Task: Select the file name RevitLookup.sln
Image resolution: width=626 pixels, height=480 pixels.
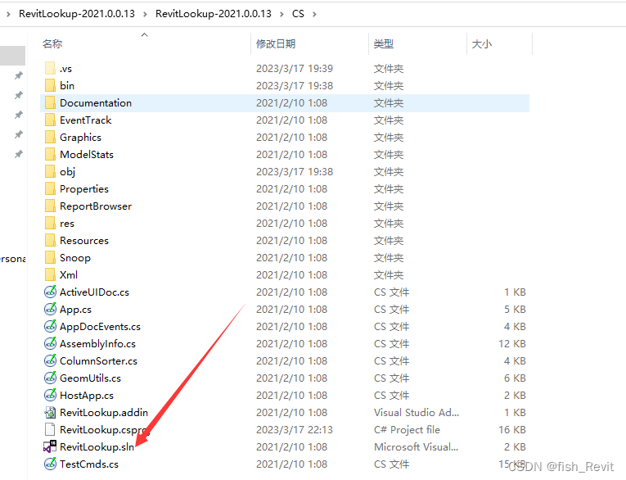Action: (x=97, y=447)
